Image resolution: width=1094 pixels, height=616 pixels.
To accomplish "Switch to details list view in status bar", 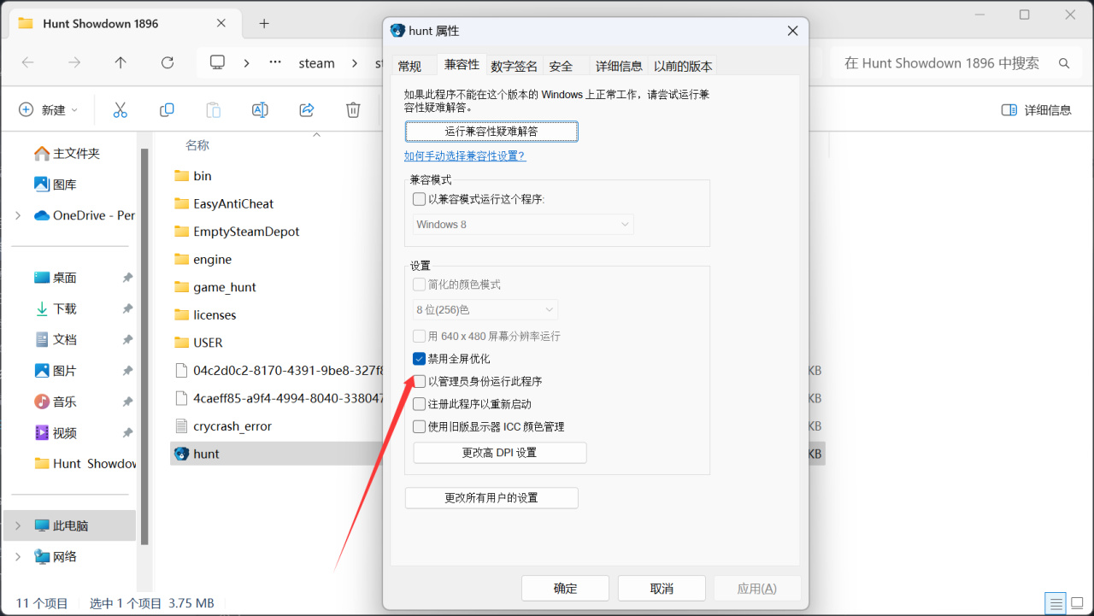I will tap(1056, 603).
